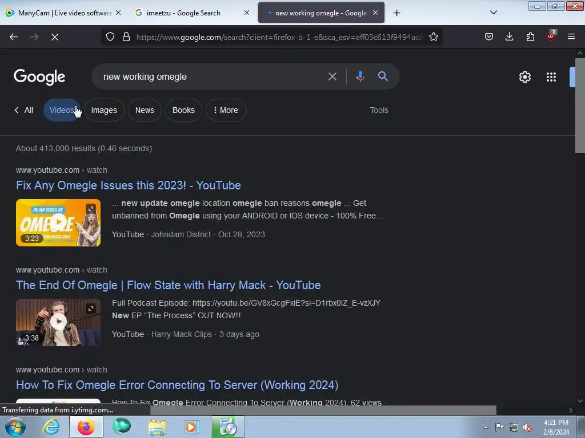Click the horizontal scrollbar at the bottom

(323, 410)
